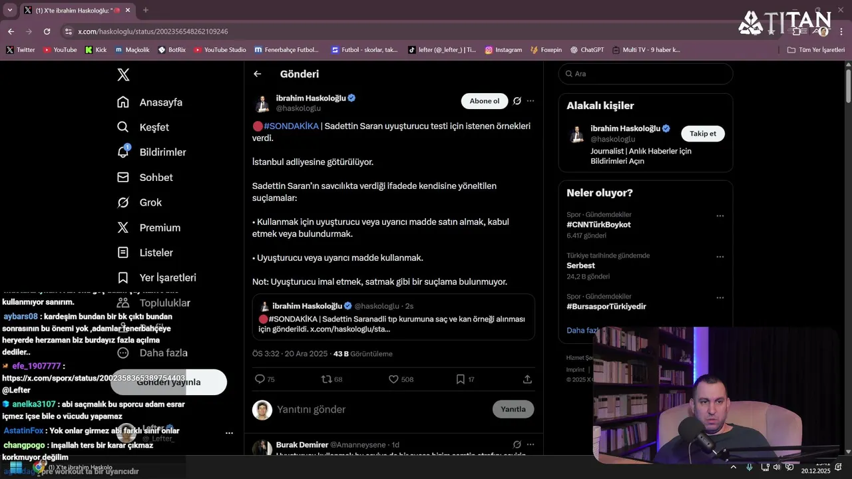Viewport: 852px width, 479px height.
Task: Click #SONDAKİKA hashtag in post
Action: 292,126
